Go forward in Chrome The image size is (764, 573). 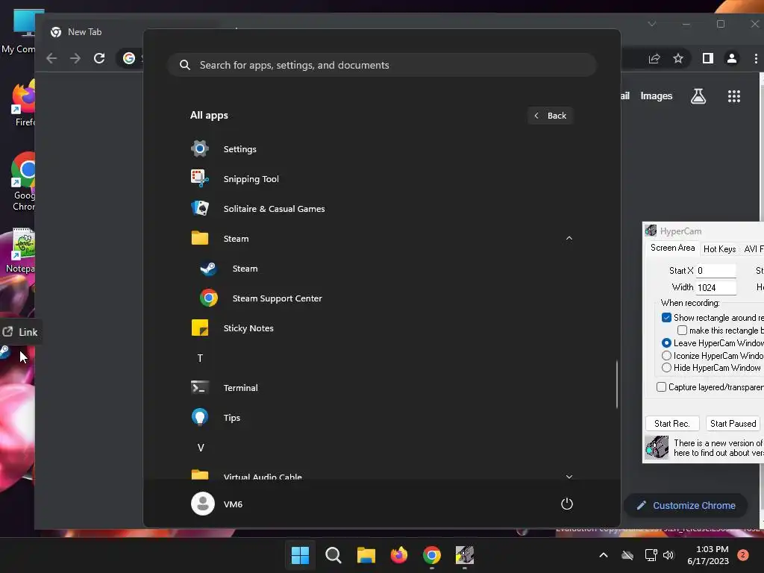[75, 58]
